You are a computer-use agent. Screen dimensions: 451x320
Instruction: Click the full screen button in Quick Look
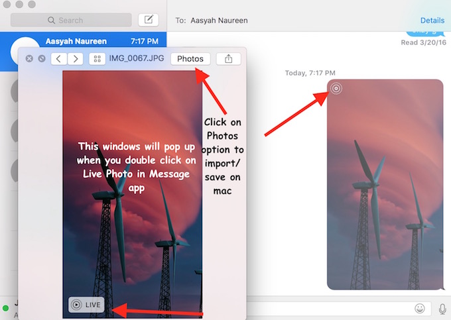tap(42, 59)
